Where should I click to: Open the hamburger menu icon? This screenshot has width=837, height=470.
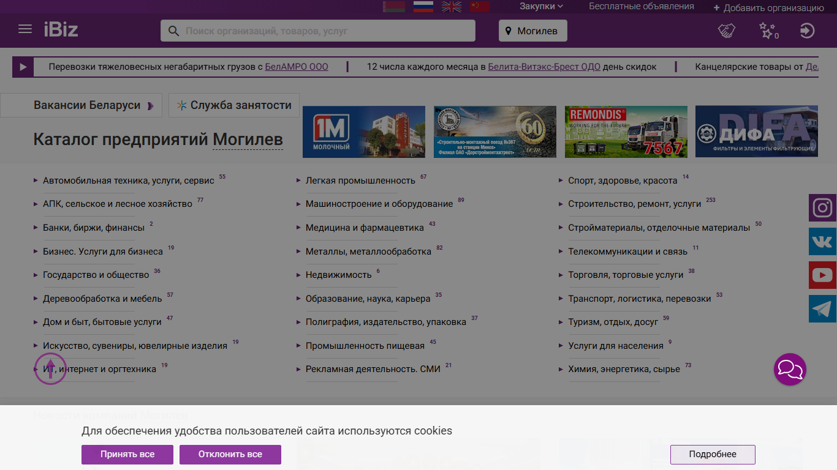25,29
